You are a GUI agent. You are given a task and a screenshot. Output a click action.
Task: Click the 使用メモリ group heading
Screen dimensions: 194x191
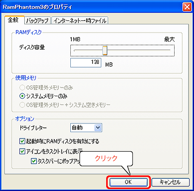pos(26,78)
